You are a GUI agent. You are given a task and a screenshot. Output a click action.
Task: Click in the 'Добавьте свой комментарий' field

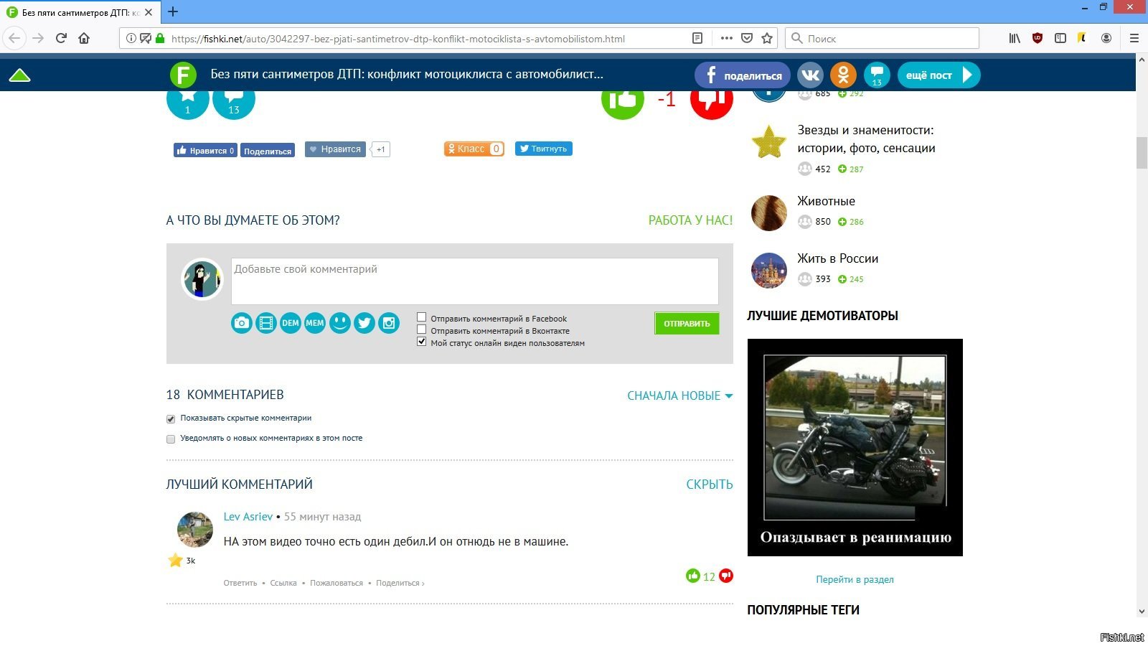pos(474,281)
